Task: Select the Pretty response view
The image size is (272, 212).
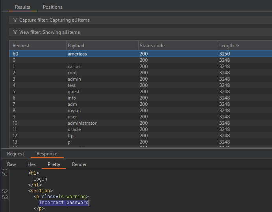Action: [54, 164]
